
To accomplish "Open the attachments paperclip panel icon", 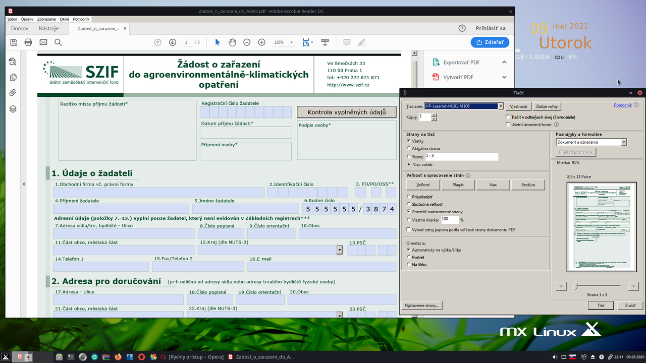I will click(13, 93).
